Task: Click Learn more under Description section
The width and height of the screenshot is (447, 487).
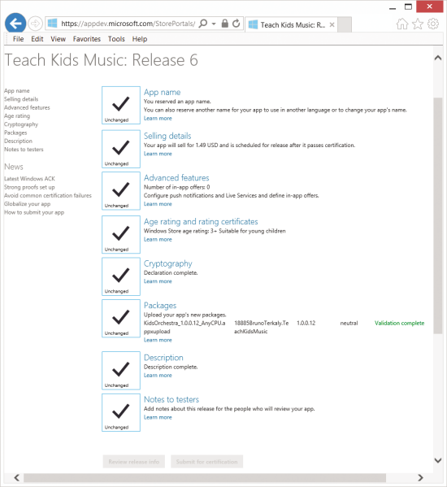Action: (158, 376)
